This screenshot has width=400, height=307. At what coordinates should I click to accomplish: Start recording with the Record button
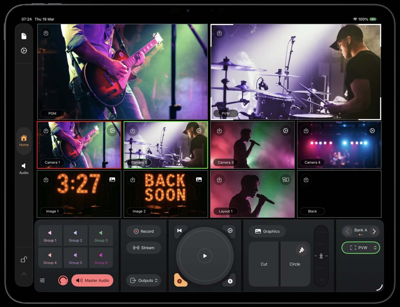pos(143,231)
